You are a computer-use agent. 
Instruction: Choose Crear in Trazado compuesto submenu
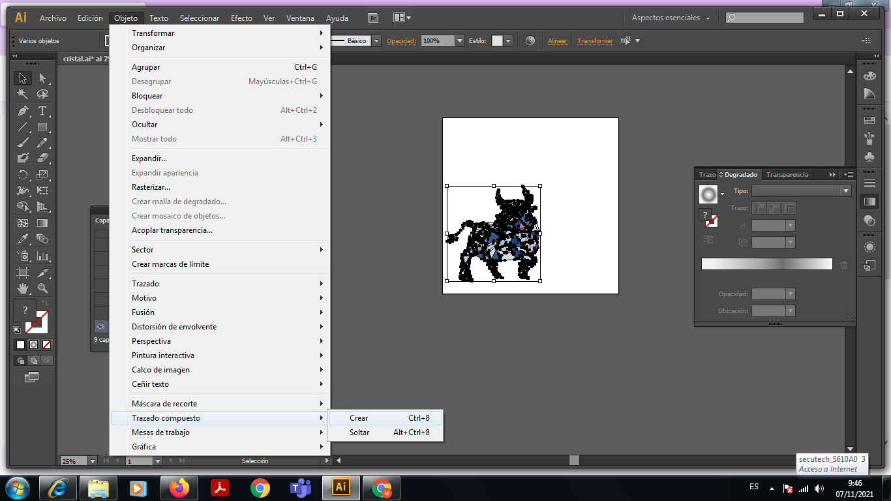(x=385, y=418)
